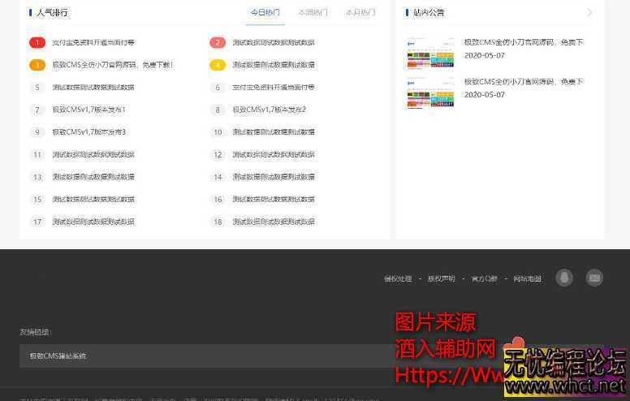Open the 站内公告 arrow for more announcements
Screen dimensions: 630x401
point(589,13)
